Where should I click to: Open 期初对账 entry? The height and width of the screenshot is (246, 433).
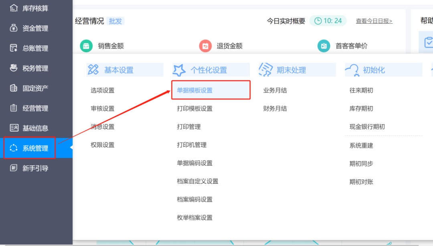[361, 182]
